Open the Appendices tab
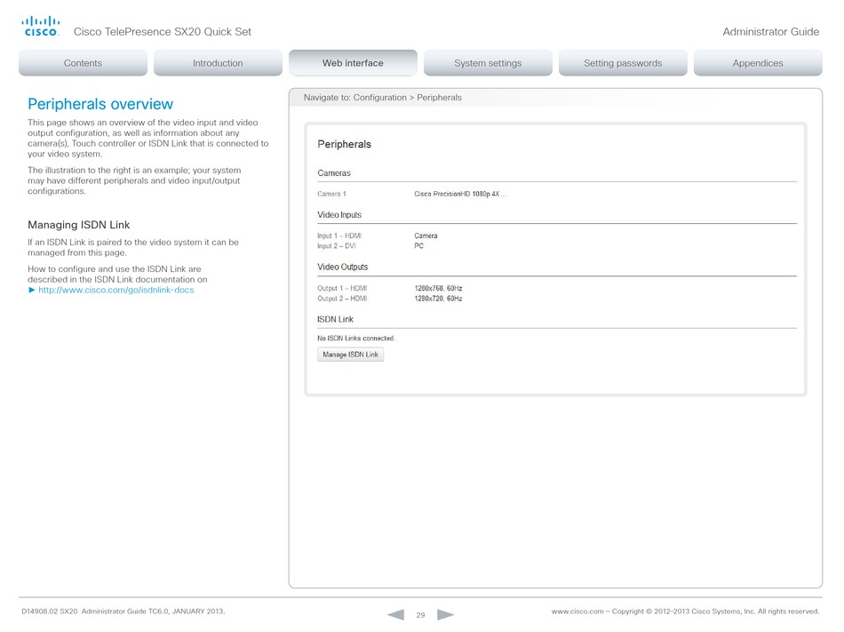The image size is (844, 632). pyautogui.click(x=758, y=63)
